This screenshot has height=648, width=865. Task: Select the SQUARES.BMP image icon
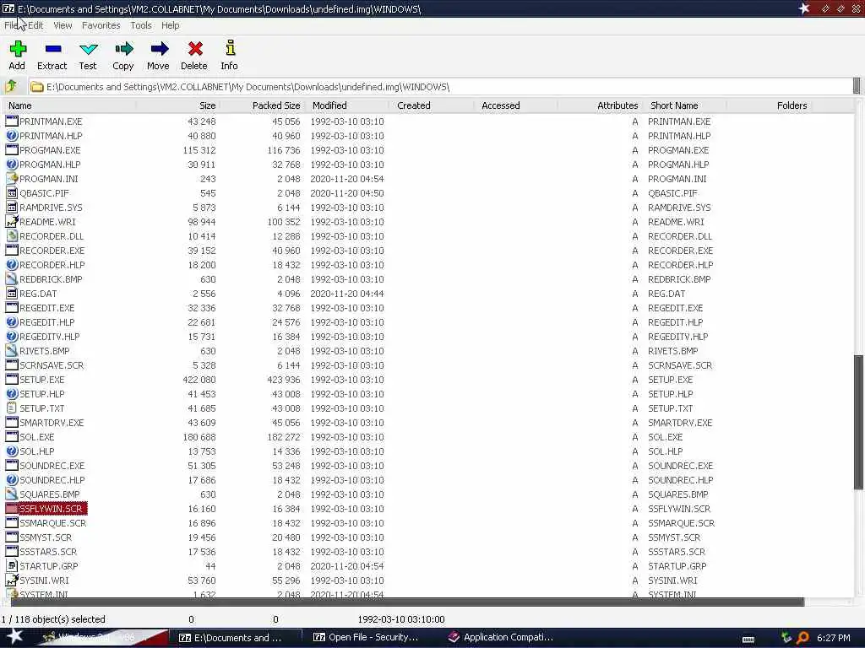click(12, 494)
